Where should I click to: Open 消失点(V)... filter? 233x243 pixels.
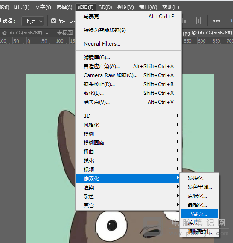[128, 102]
